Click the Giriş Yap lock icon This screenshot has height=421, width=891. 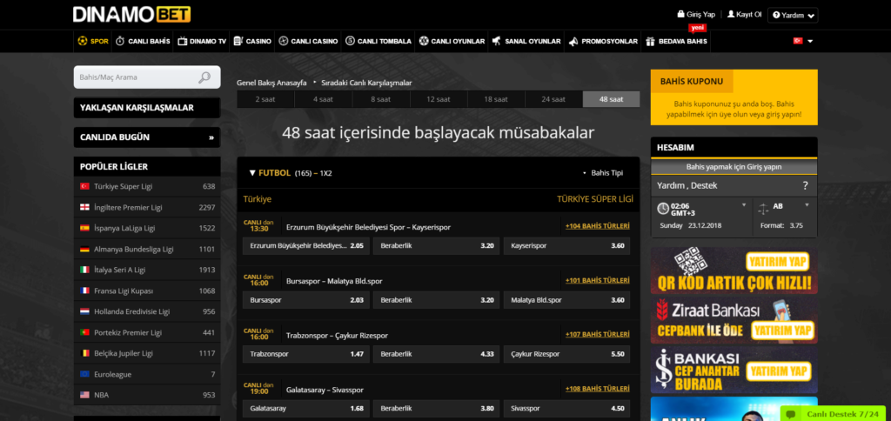tap(680, 15)
